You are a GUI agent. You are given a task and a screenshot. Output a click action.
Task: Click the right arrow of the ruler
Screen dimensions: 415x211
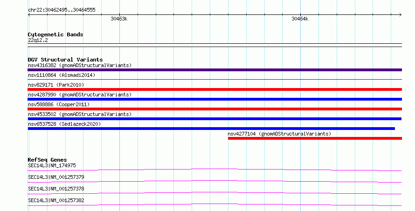click(x=401, y=14)
